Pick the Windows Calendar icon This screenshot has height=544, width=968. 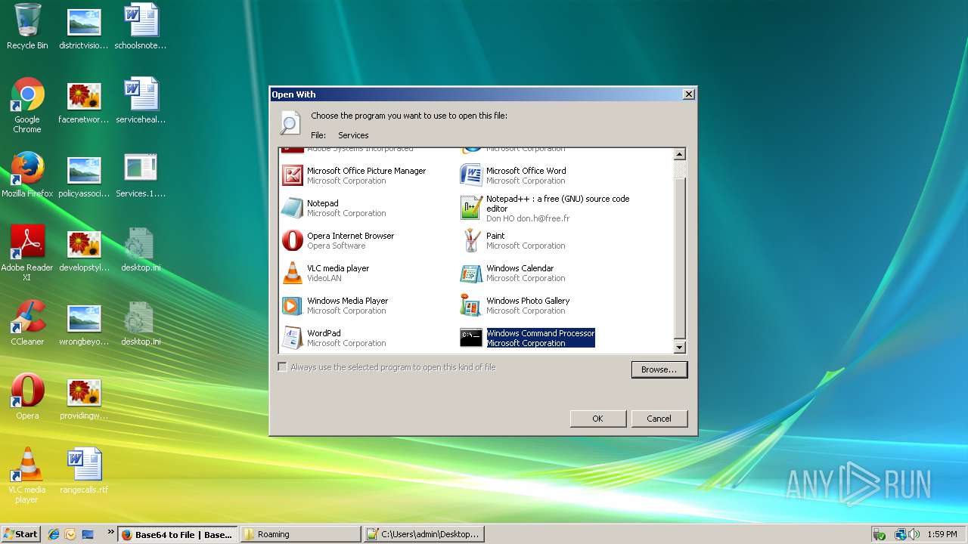[471, 273]
